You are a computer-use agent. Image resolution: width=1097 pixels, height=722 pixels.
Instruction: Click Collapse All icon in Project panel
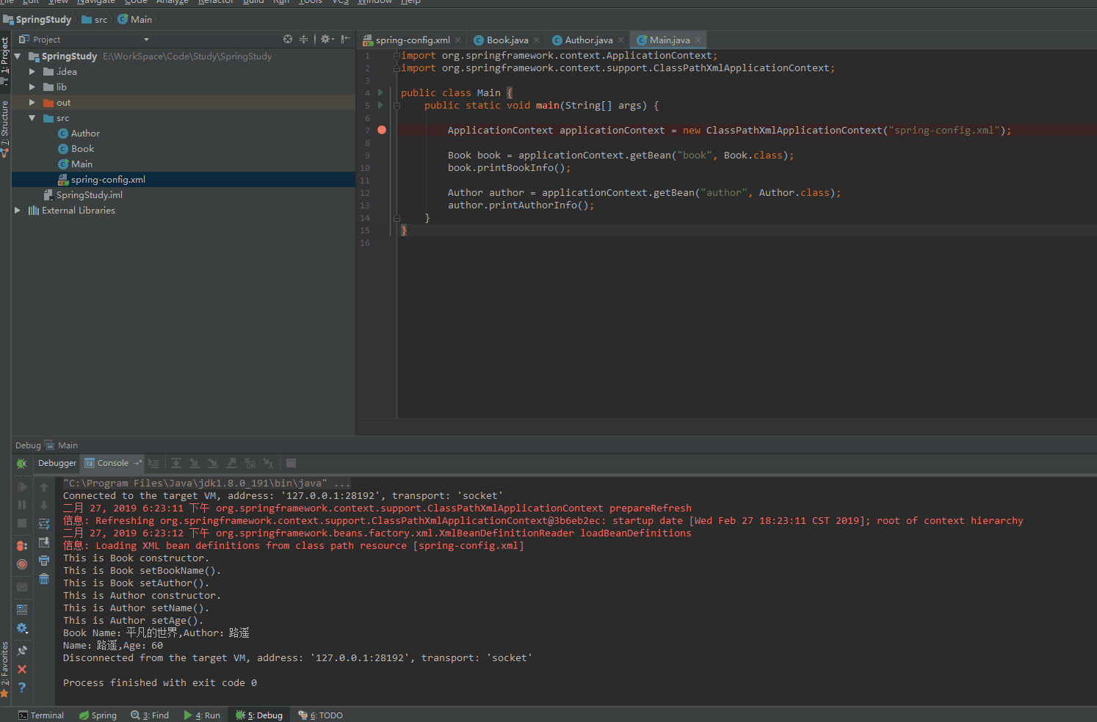[303, 40]
